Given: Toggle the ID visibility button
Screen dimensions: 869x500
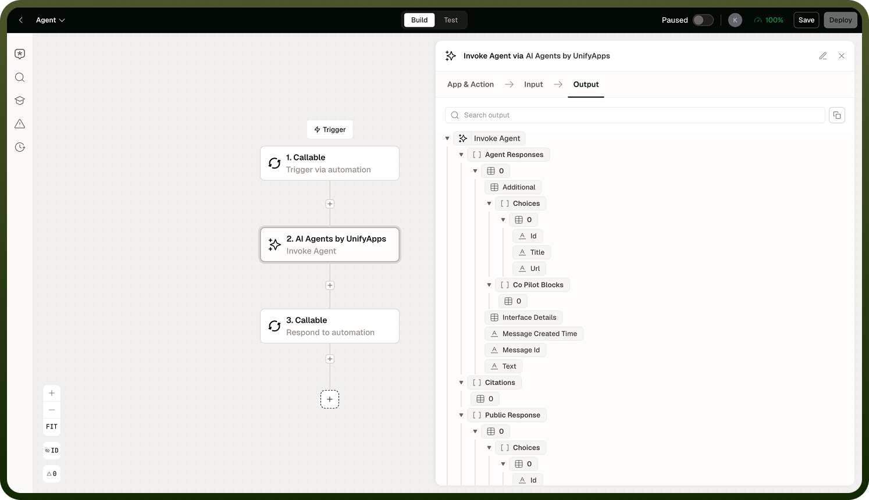Looking at the screenshot, I should tap(52, 451).
